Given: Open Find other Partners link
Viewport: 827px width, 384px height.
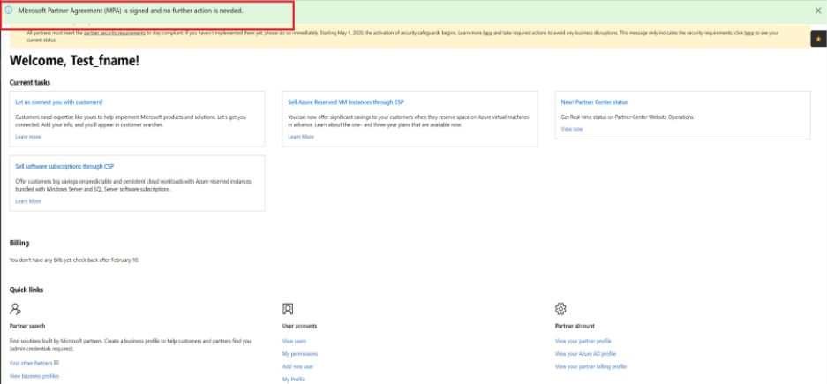Looking at the screenshot, I should pyautogui.click(x=31, y=364).
